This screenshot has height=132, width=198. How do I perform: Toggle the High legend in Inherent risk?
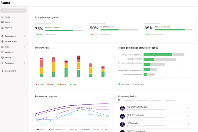(x=51, y=85)
